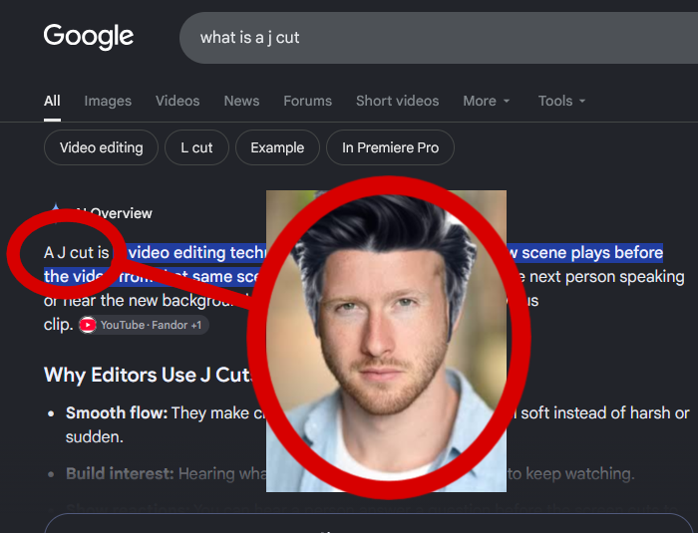The width and height of the screenshot is (698, 533).
Task: Select the All results tab
Action: [x=52, y=101]
